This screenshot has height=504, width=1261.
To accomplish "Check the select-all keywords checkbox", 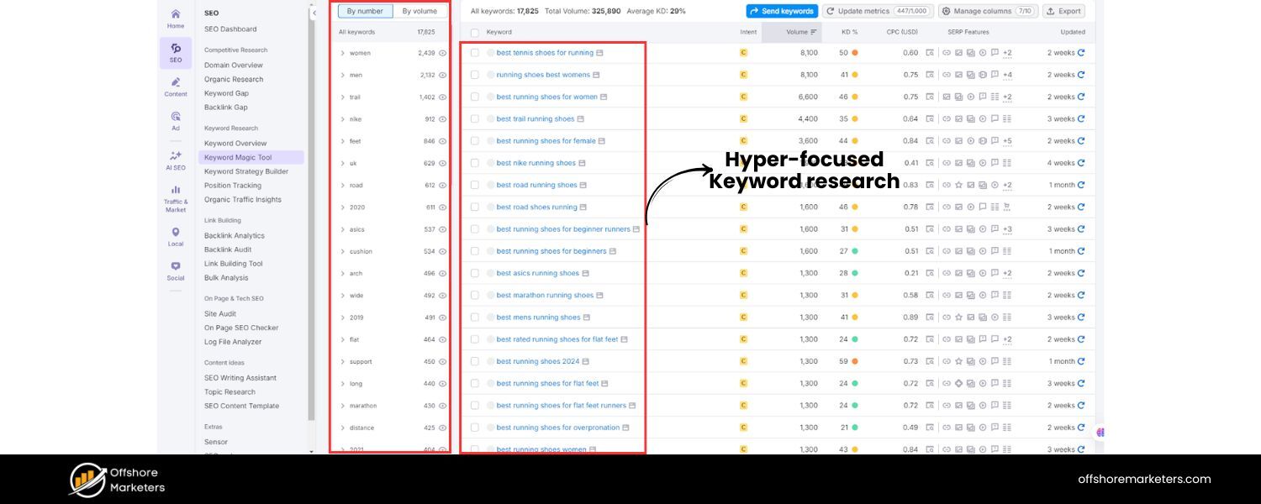I will pyautogui.click(x=475, y=32).
